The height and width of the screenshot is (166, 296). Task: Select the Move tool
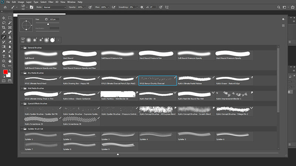(4, 18)
